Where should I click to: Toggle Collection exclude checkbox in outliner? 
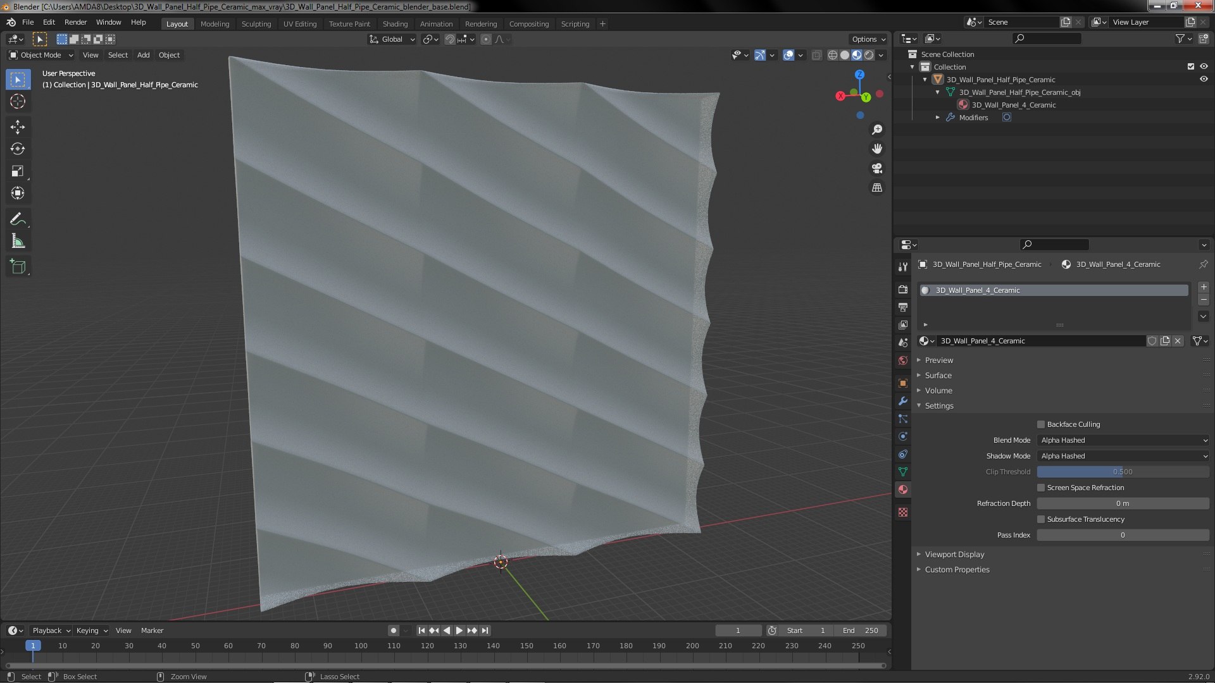[x=1190, y=66]
